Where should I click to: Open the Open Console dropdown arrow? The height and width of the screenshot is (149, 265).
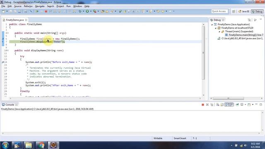(253, 105)
